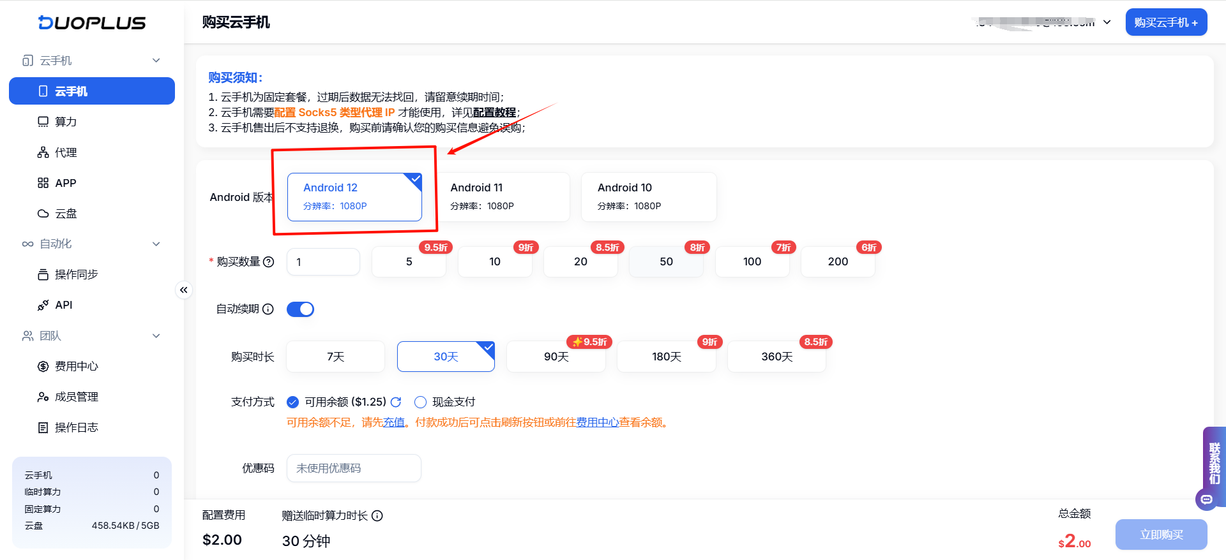Set purchase quantity to 200
This screenshot has height=560, width=1226.
(x=838, y=262)
